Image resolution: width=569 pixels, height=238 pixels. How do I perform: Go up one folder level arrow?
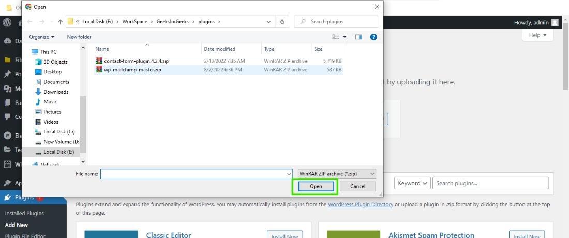click(60, 22)
